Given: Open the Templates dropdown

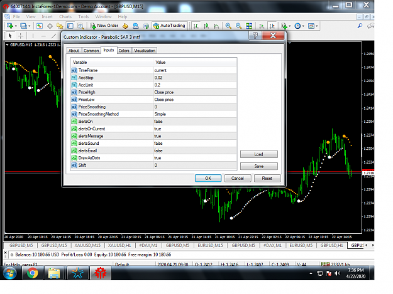Looking at the screenshot, I should coord(313,26).
